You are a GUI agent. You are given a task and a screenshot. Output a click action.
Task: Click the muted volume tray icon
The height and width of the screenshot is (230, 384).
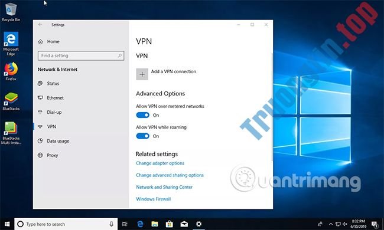pyautogui.click(x=345, y=224)
